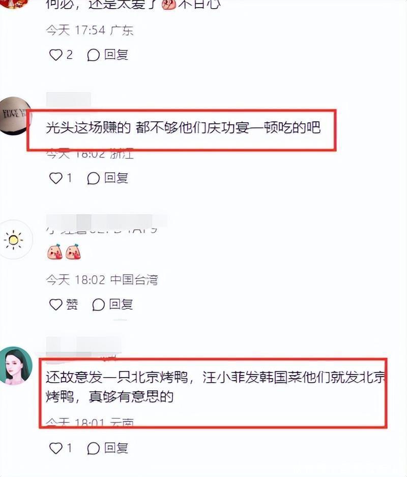Reply to the 光头这场赚的 comment
Screen dimensions: 407x477
(x=107, y=178)
